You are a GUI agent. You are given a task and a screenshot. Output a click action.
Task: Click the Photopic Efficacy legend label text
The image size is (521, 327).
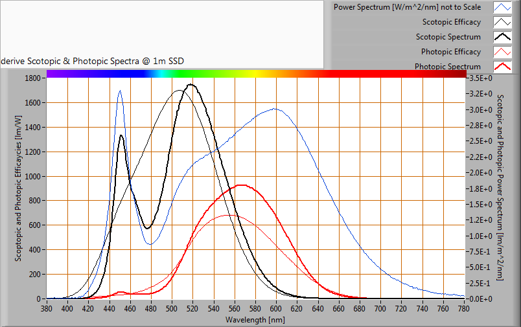(x=450, y=52)
